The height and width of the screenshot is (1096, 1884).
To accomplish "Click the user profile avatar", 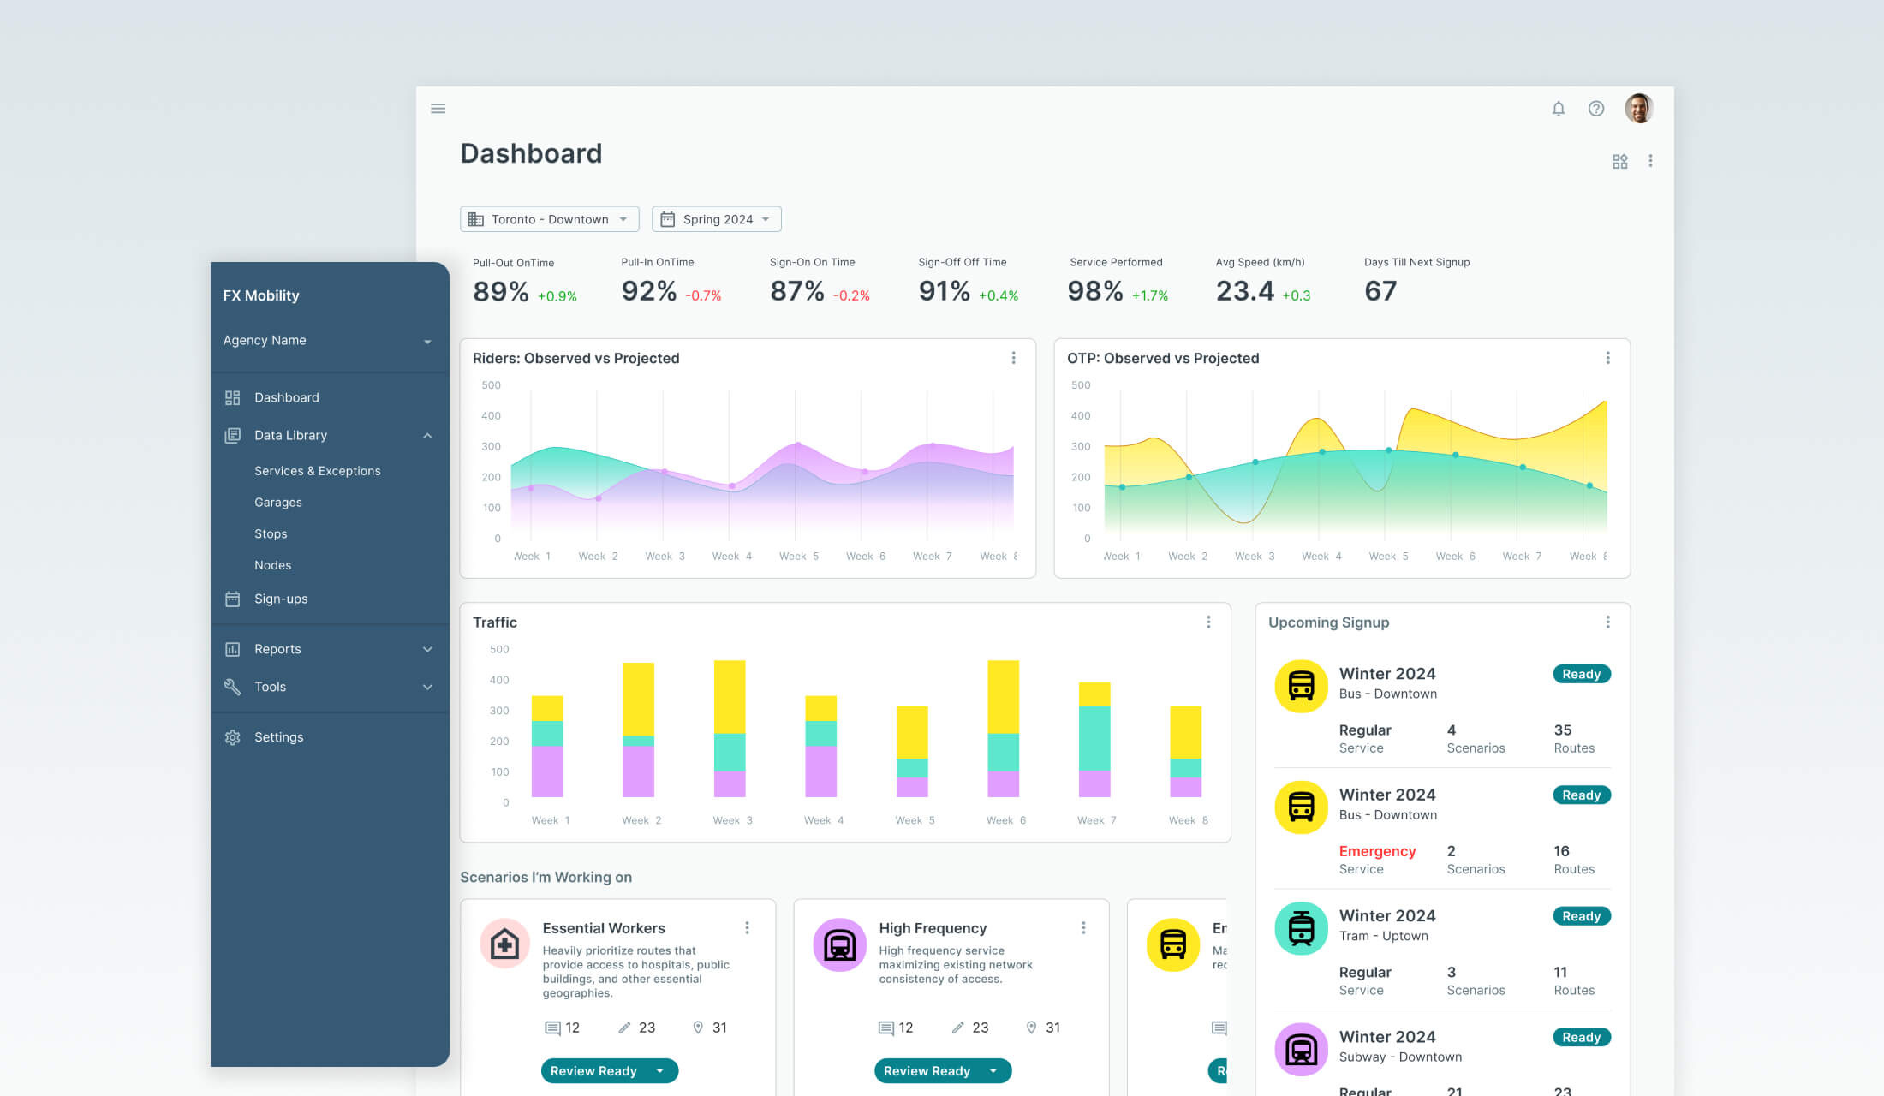I will pyautogui.click(x=1638, y=108).
